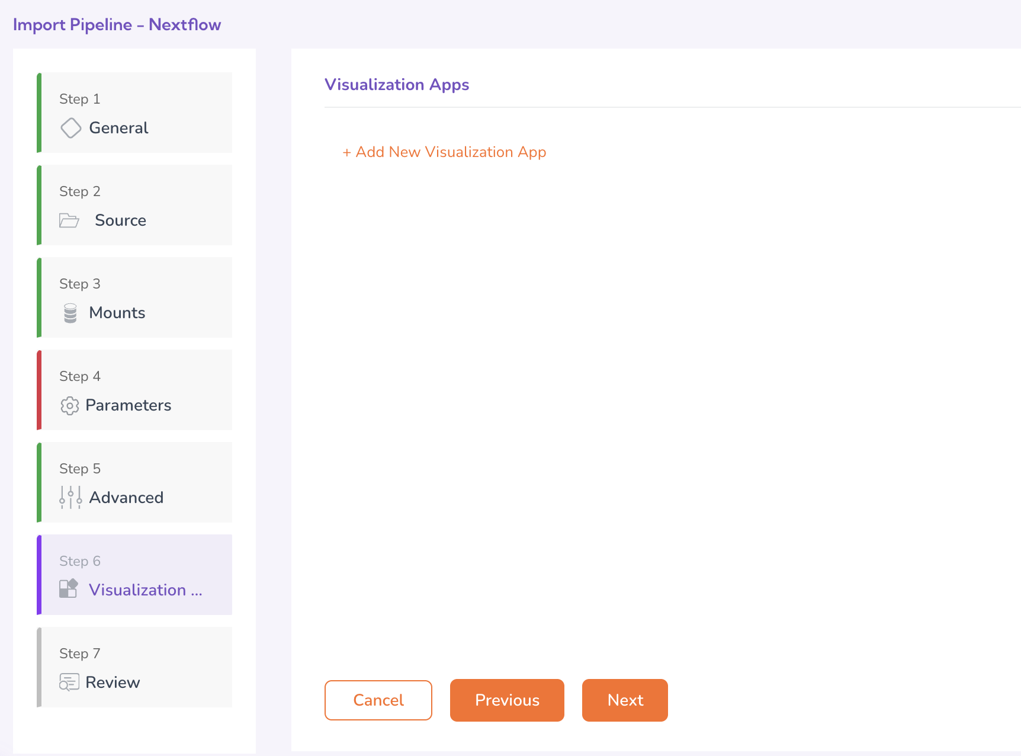Open the Source step label
The width and height of the screenshot is (1021, 756).
[x=120, y=220]
